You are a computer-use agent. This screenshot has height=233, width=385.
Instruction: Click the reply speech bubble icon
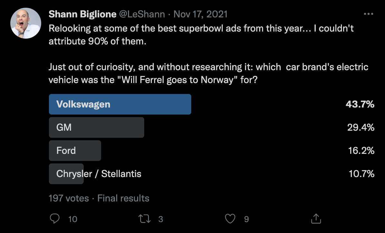pyautogui.click(x=55, y=219)
